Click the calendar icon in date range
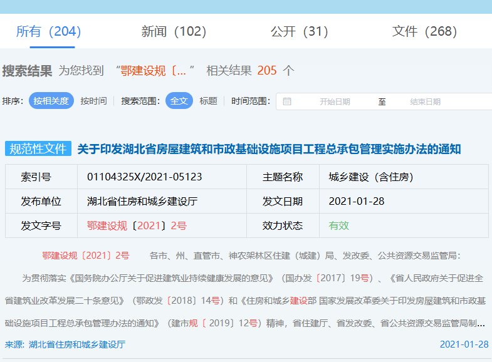Image resolution: width=492 pixels, height=362 pixels. [287, 101]
